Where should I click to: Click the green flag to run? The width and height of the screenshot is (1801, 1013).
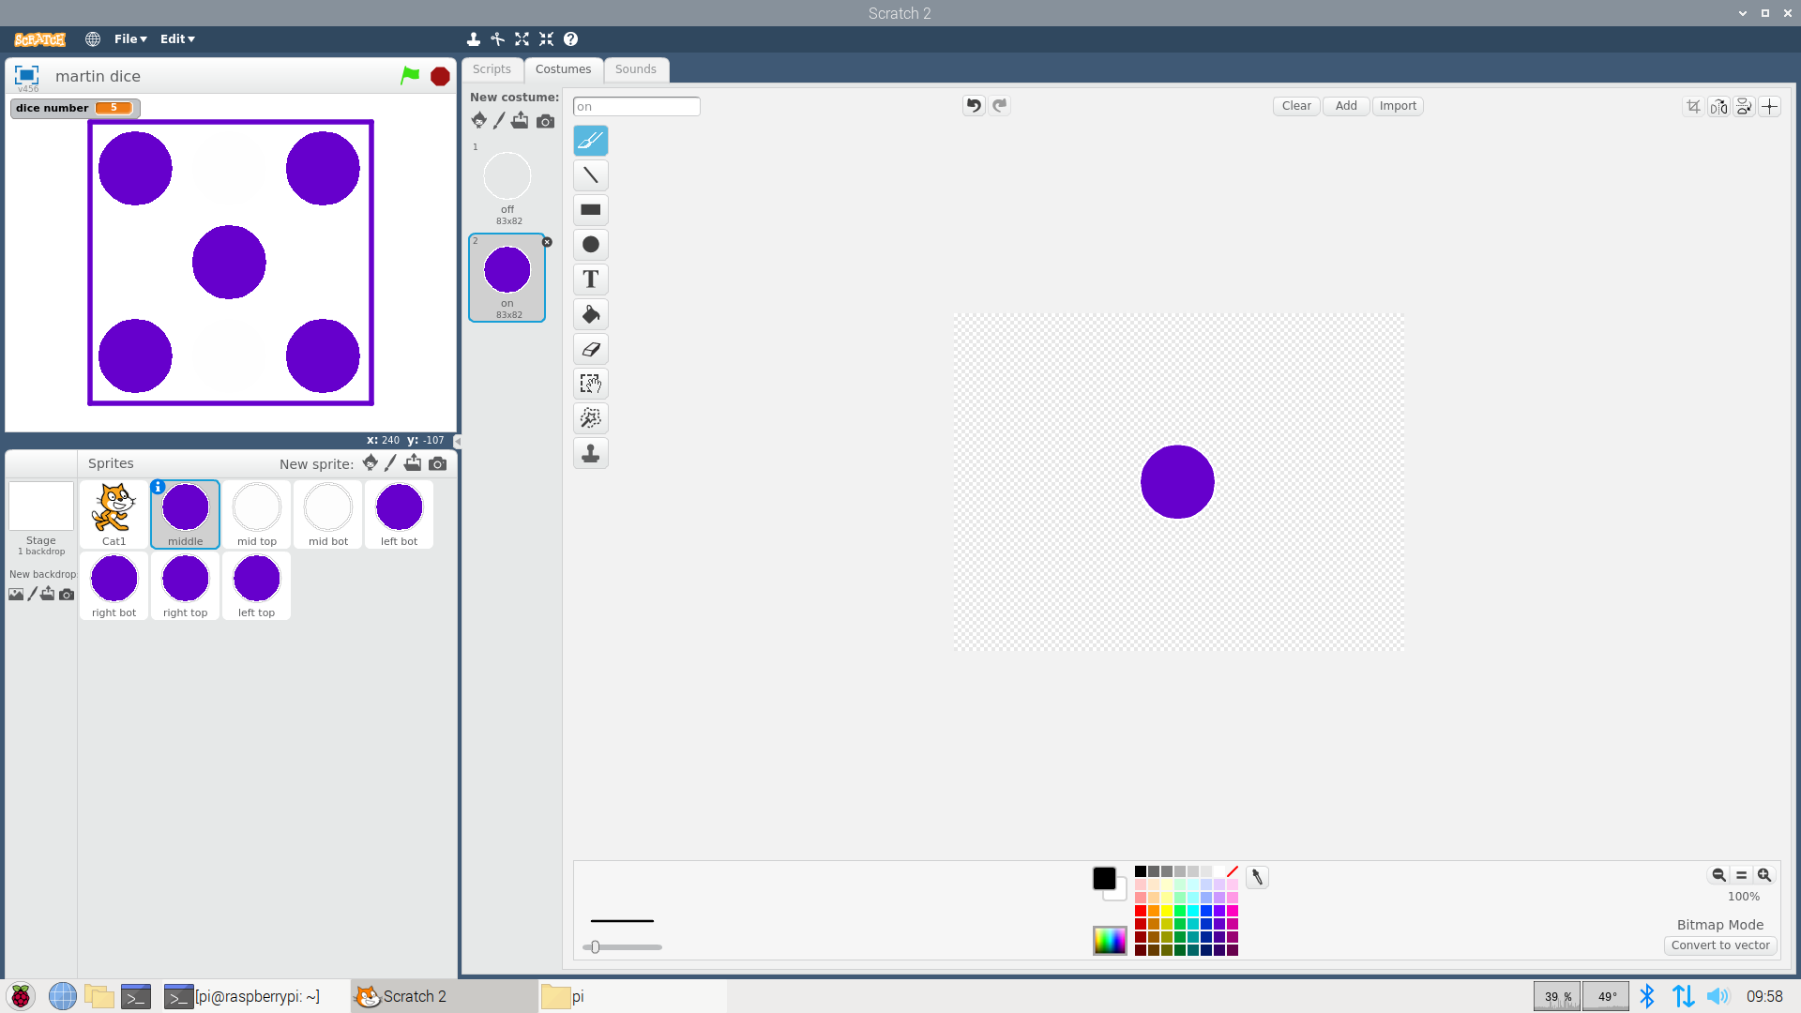(x=410, y=76)
